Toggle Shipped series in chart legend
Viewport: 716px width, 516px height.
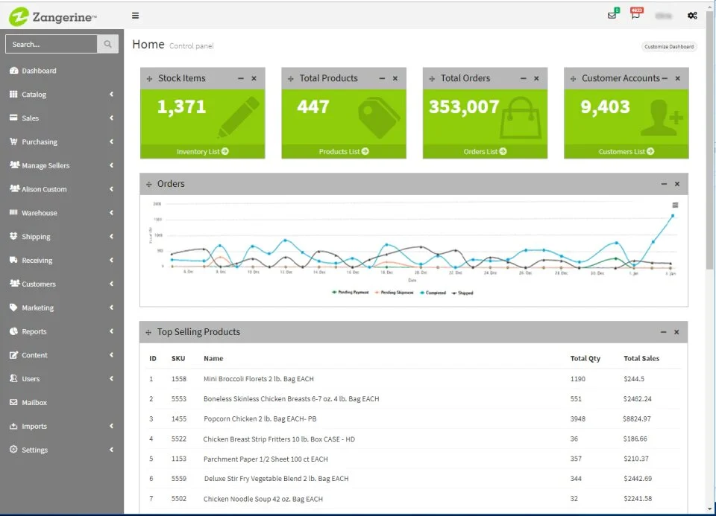pos(462,293)
